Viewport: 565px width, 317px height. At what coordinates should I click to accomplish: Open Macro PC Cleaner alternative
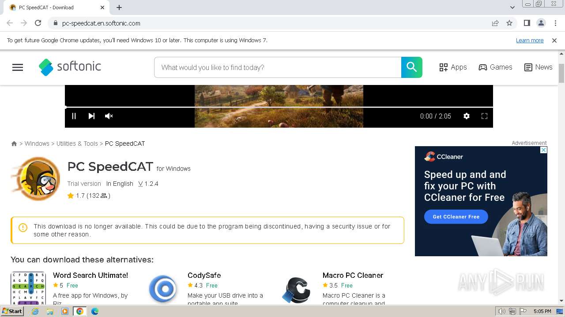coord(353,275)
